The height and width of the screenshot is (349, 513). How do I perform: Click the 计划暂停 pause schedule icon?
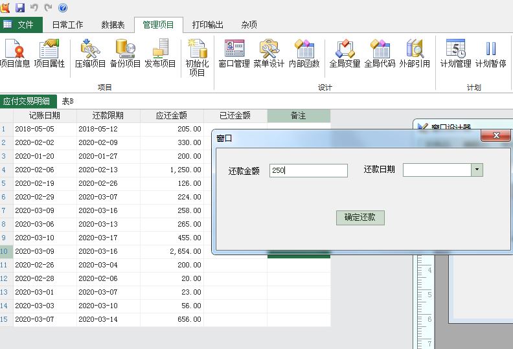[x=491, y=53]
